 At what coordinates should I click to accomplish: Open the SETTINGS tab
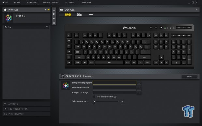click(x=70, y=3)
